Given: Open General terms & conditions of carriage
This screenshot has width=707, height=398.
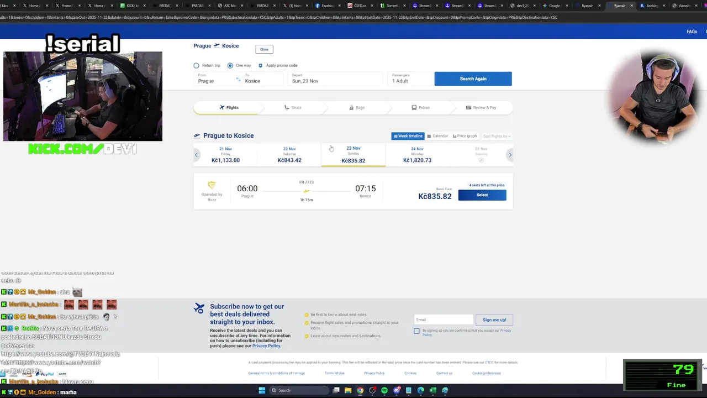Looking at the screenshot, I should (276, 373).
